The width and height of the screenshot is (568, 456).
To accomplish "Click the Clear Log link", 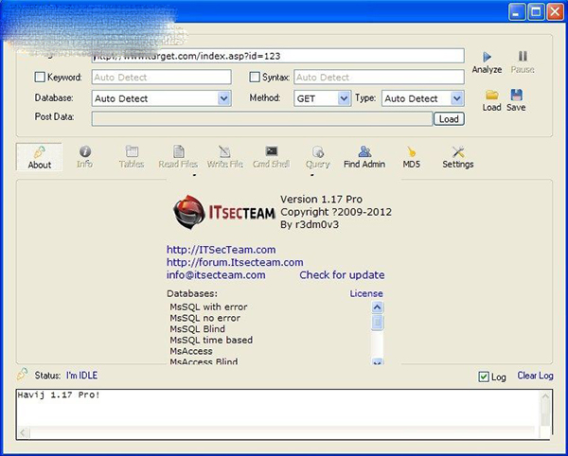I will click(x=535, y=376).
